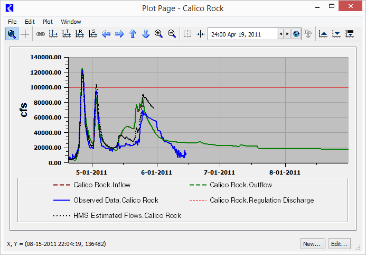Click the window resize grip corner
Screen dimensions: 366x255
coord(358,247)
